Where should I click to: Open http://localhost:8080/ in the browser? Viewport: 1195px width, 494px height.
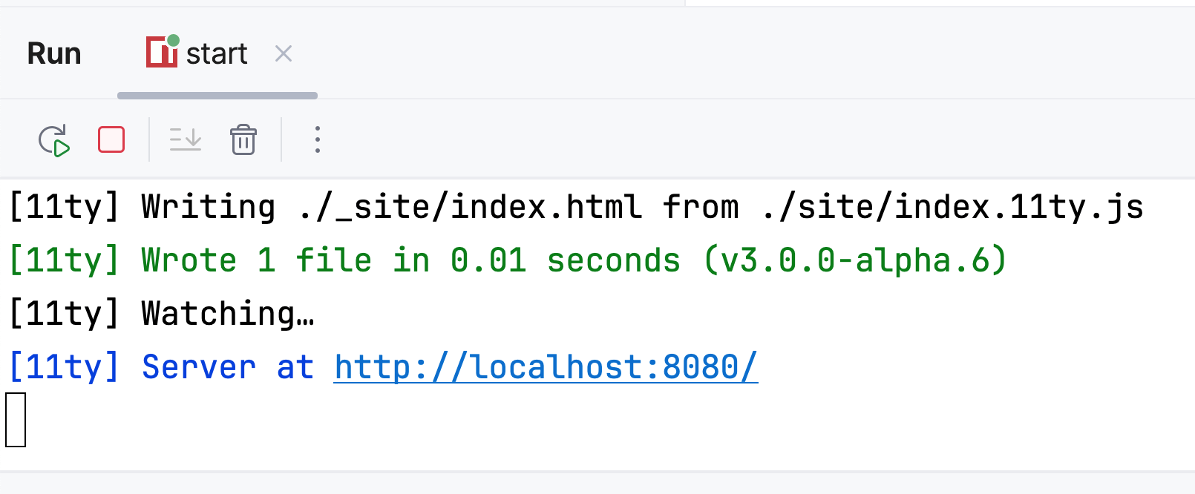coord(545,366)
